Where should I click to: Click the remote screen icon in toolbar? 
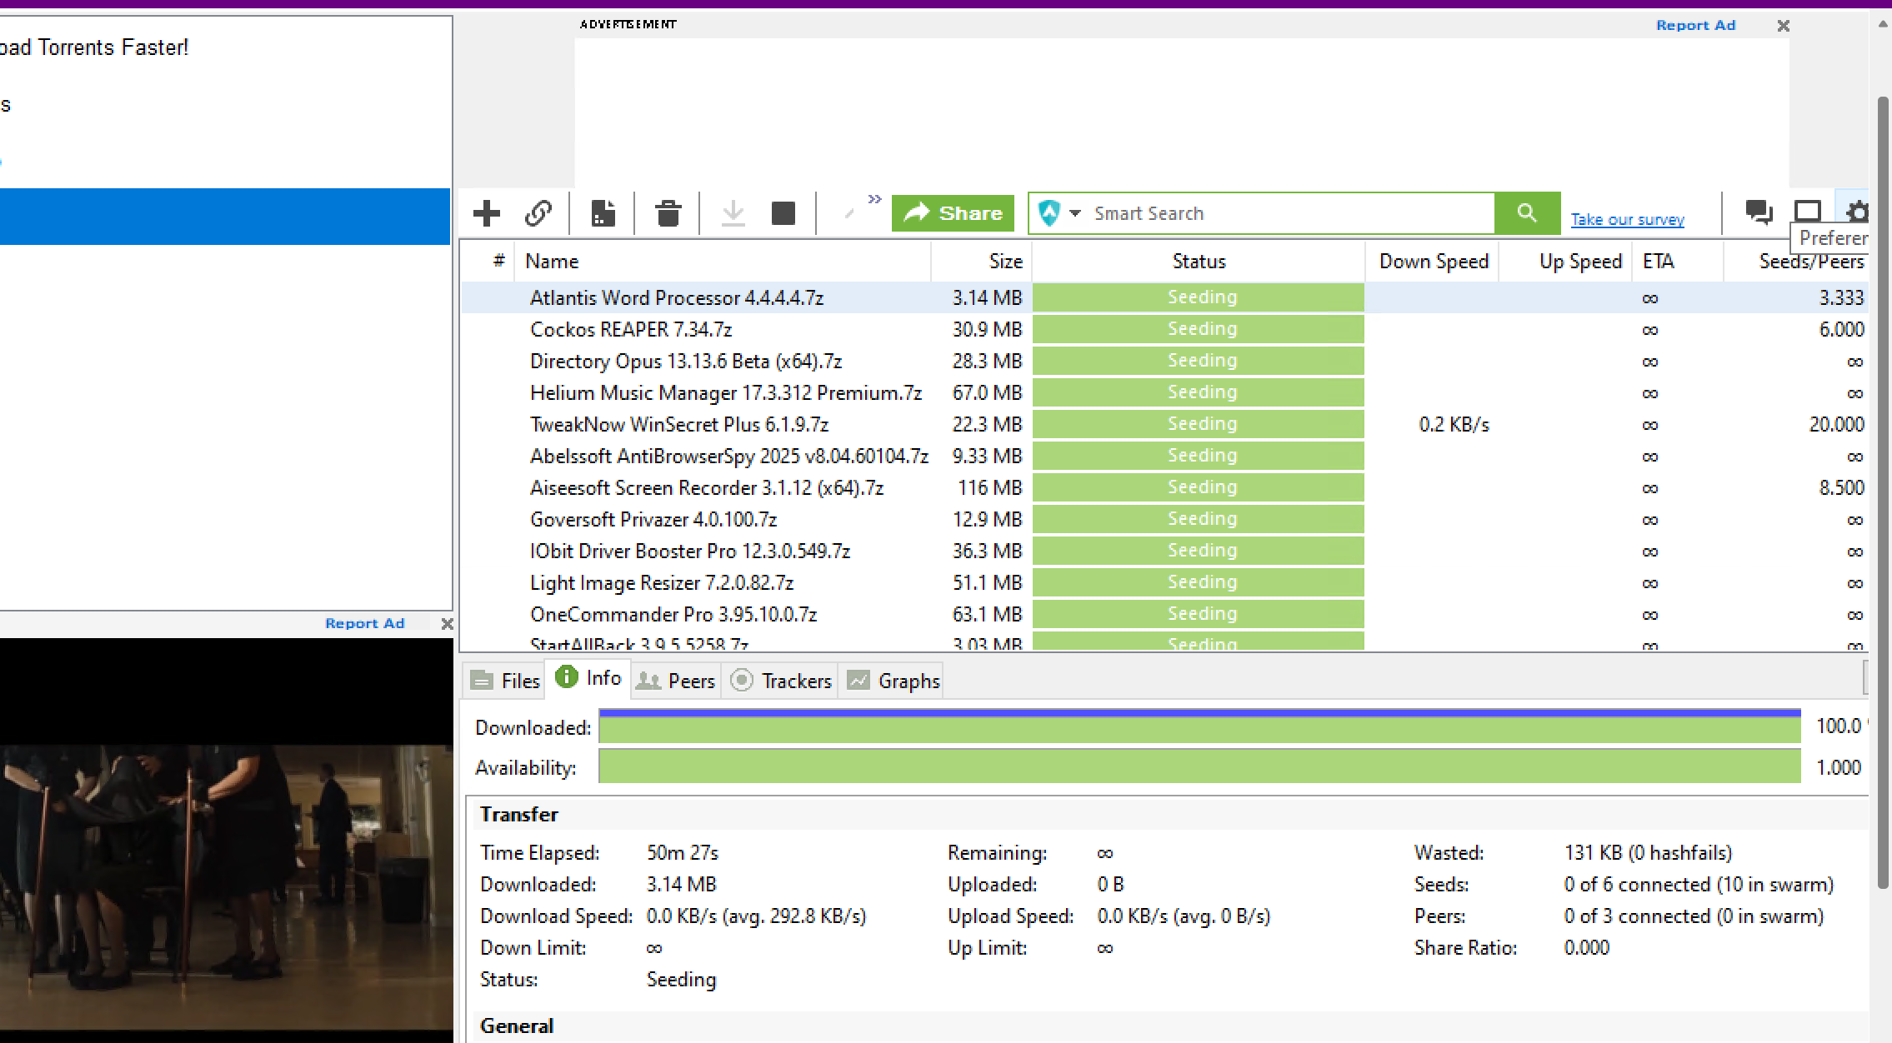pos(1808,211)
